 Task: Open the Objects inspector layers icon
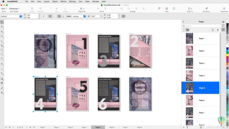pos(223,22)
